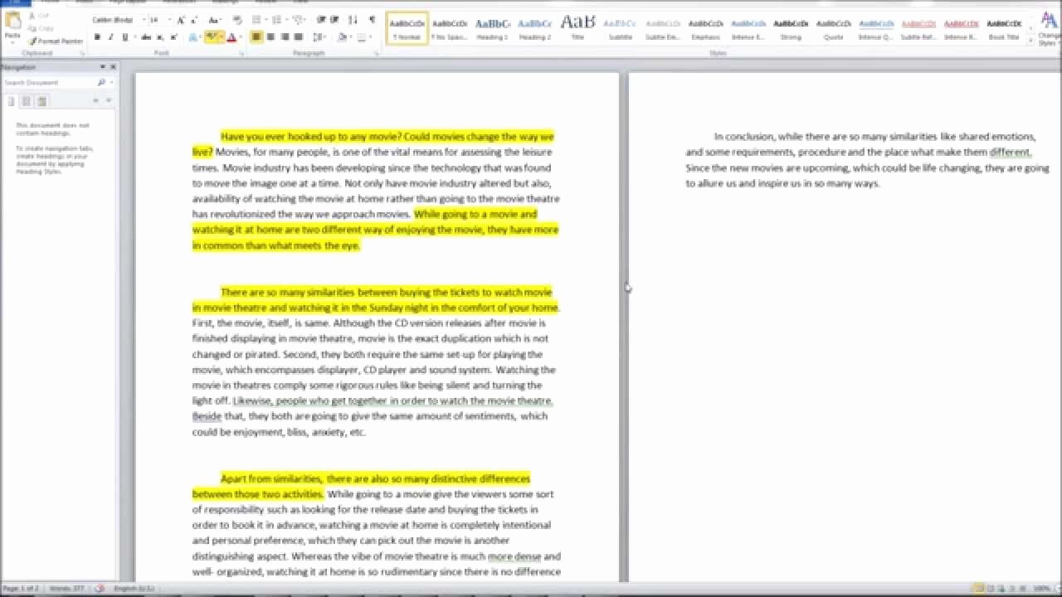Apply the Emphasis style

pos(705,27)
